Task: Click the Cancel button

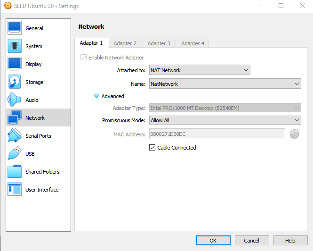Action: [251, 241]
